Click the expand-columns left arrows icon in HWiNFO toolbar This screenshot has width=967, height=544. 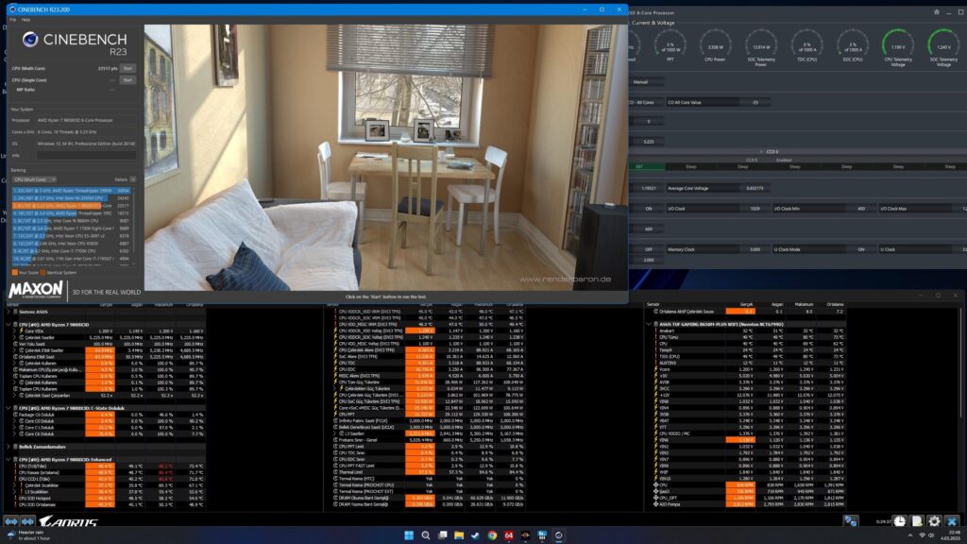pyautogui.click(x=11, y=521)
